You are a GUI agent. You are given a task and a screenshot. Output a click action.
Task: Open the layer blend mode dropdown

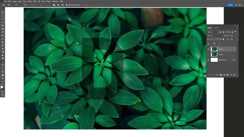click(x=215, y=35)
